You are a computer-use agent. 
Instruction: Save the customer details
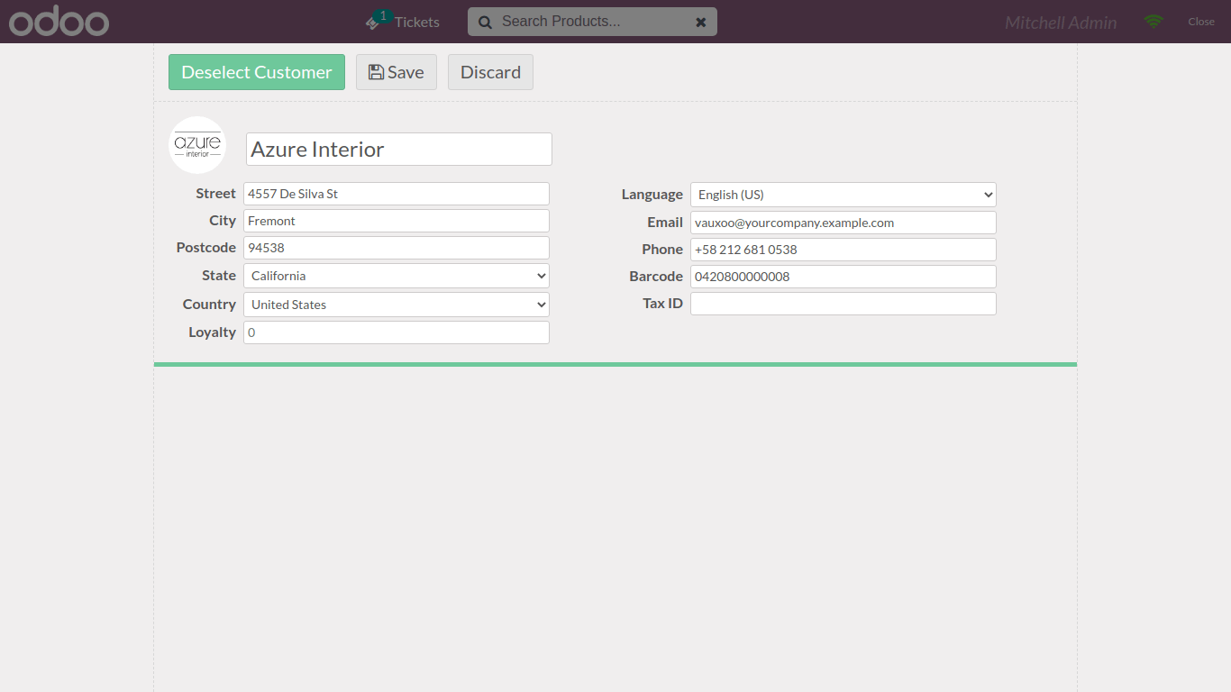click(397, 72)
